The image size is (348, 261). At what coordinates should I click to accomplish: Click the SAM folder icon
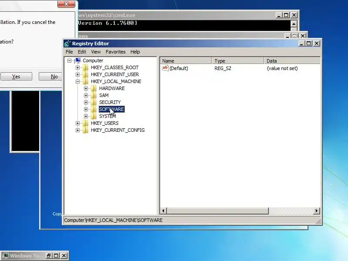[x=94, y=95]
